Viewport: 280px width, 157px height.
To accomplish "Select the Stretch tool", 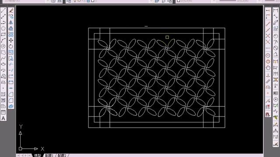I will [11, 58].
